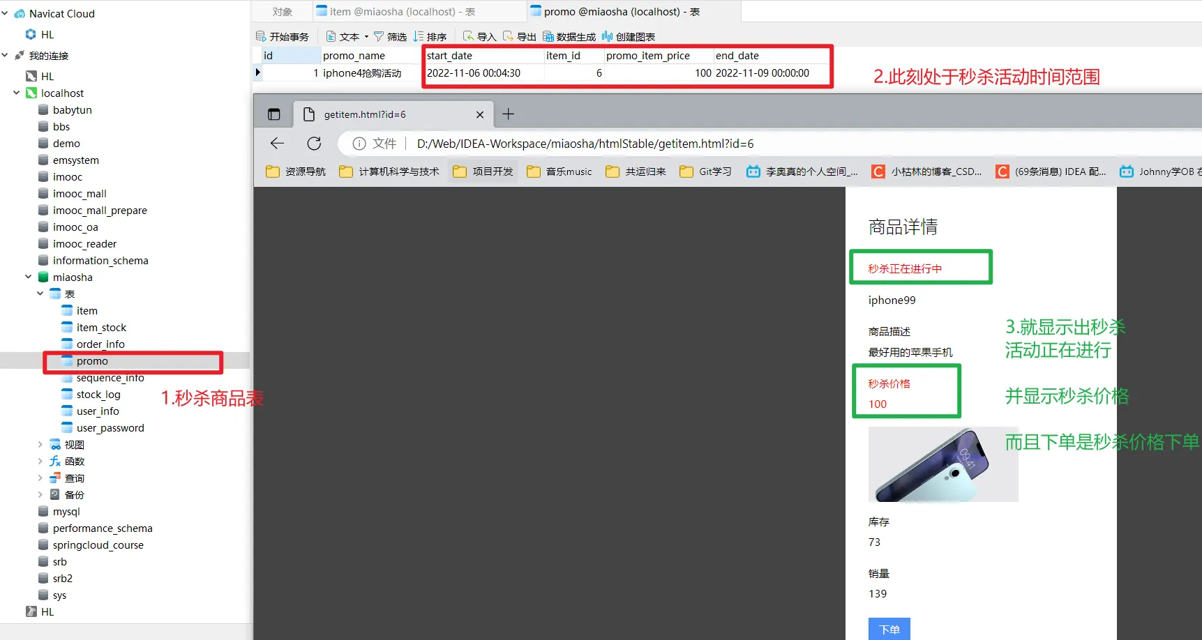
Task: Click the promo_name column header
Action: [x=371, y=56]
